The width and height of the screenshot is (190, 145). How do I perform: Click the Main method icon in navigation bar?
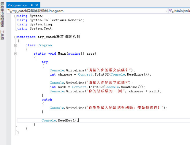pos(171,11)
